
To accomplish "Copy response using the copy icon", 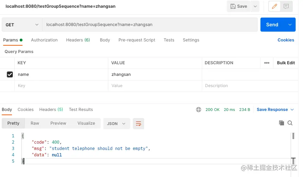I will [282, 123].
